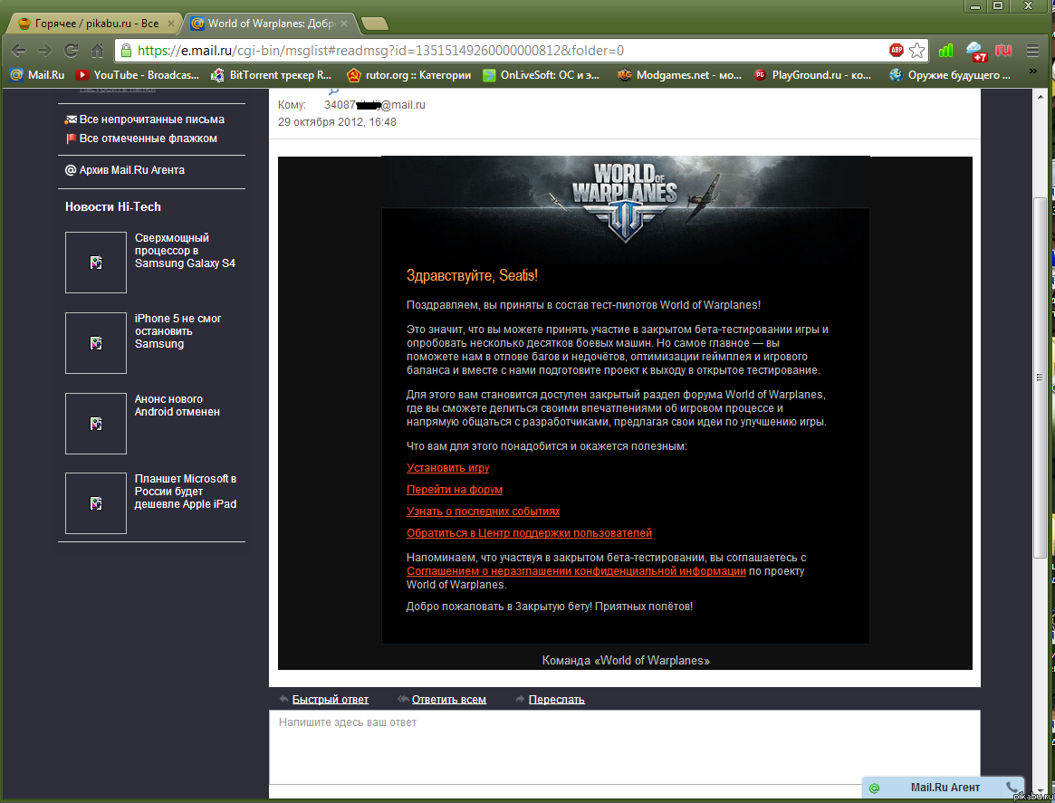The height and width of the screenshot is (803, 1055).
Task: Read Планшет Microsoft в России story
Action: (x=186, y=491)
